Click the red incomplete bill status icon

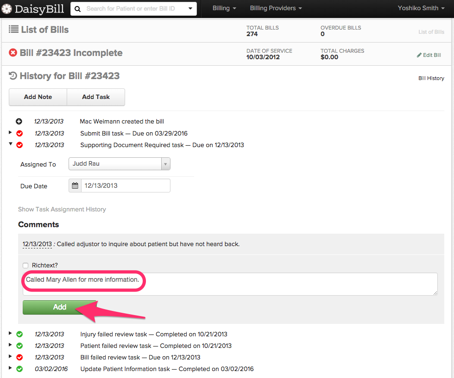(13, 53)
